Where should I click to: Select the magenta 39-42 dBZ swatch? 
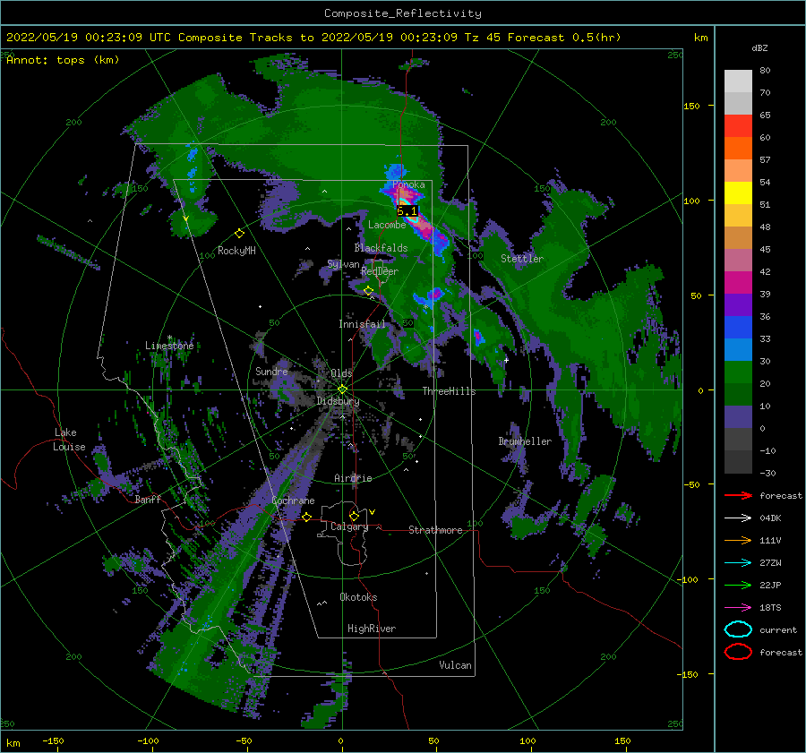(738, 283)
